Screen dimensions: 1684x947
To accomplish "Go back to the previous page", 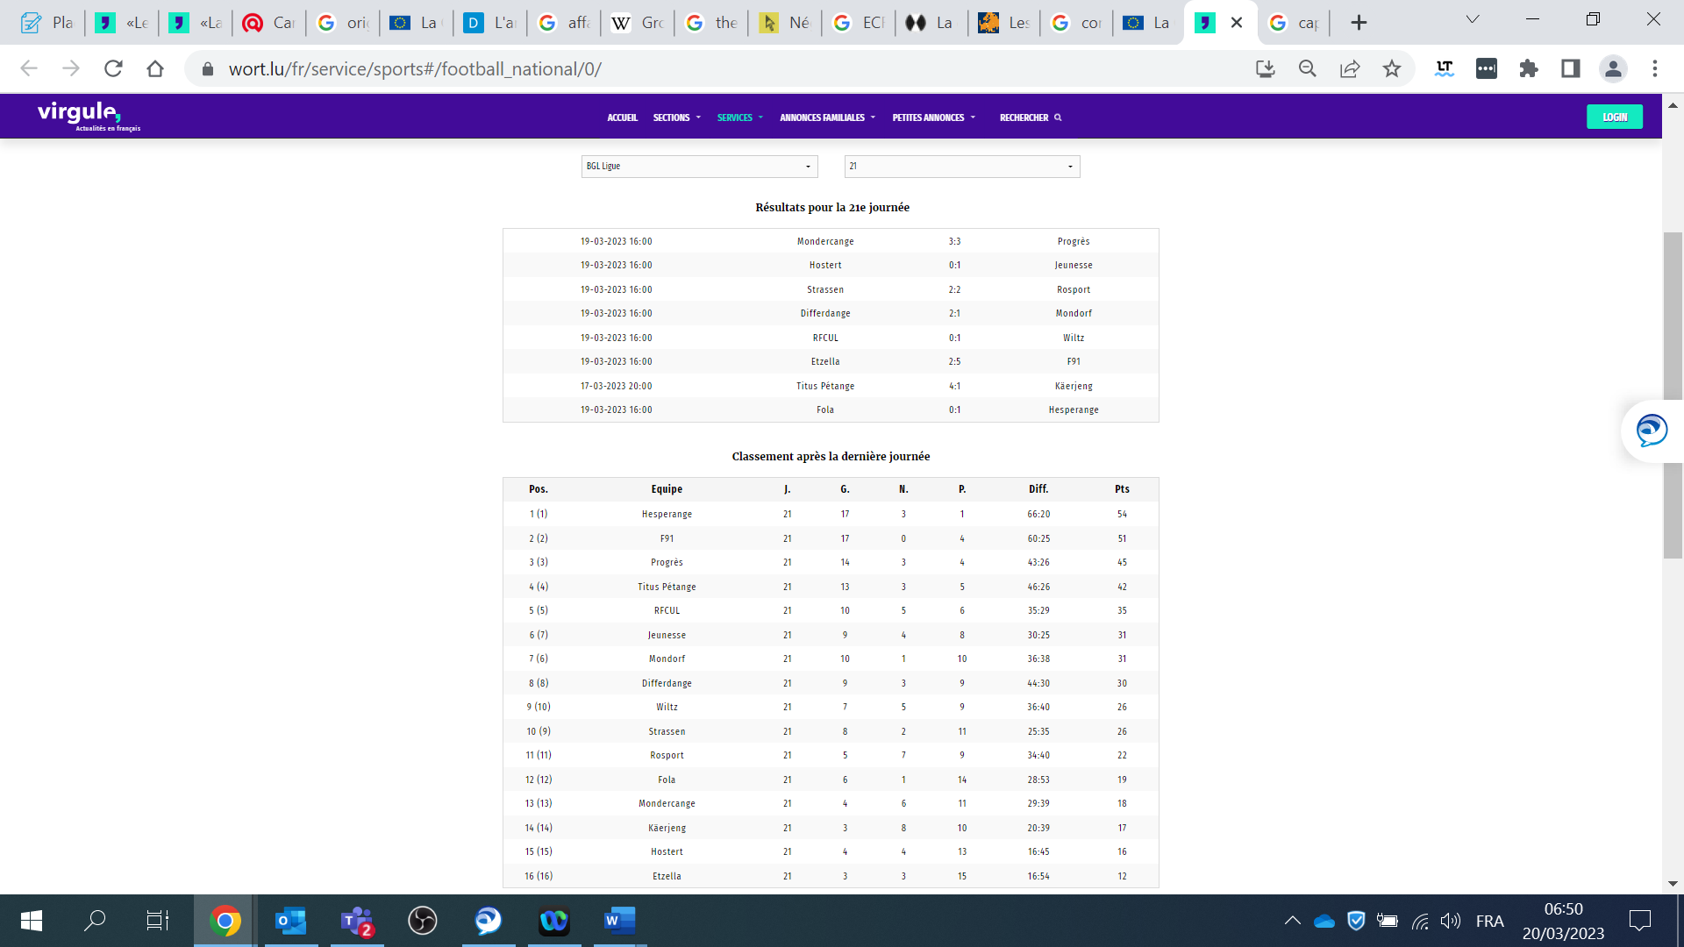I will click(x=29, y=68).
